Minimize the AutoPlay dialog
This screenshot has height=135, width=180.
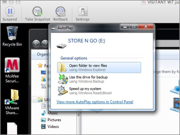pos(125,26)
